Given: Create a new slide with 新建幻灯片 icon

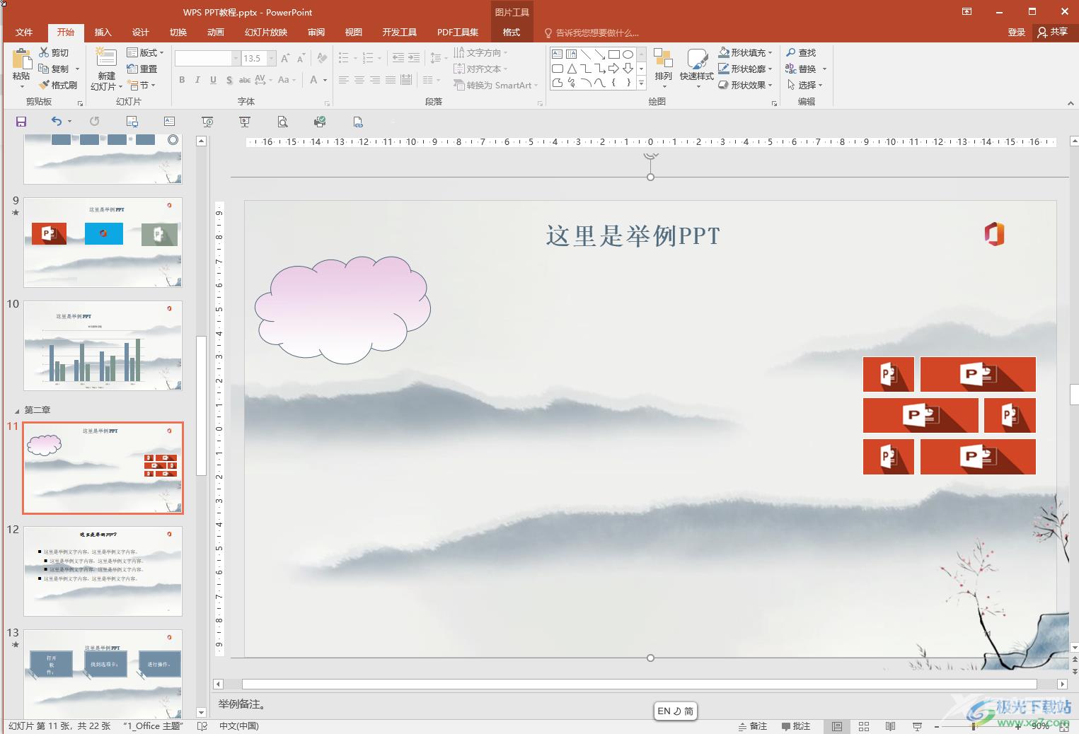Looking at the screenshot, I should click(106, 57).
